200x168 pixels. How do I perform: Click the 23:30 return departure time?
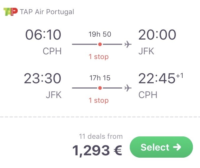[x=42, y=78]
